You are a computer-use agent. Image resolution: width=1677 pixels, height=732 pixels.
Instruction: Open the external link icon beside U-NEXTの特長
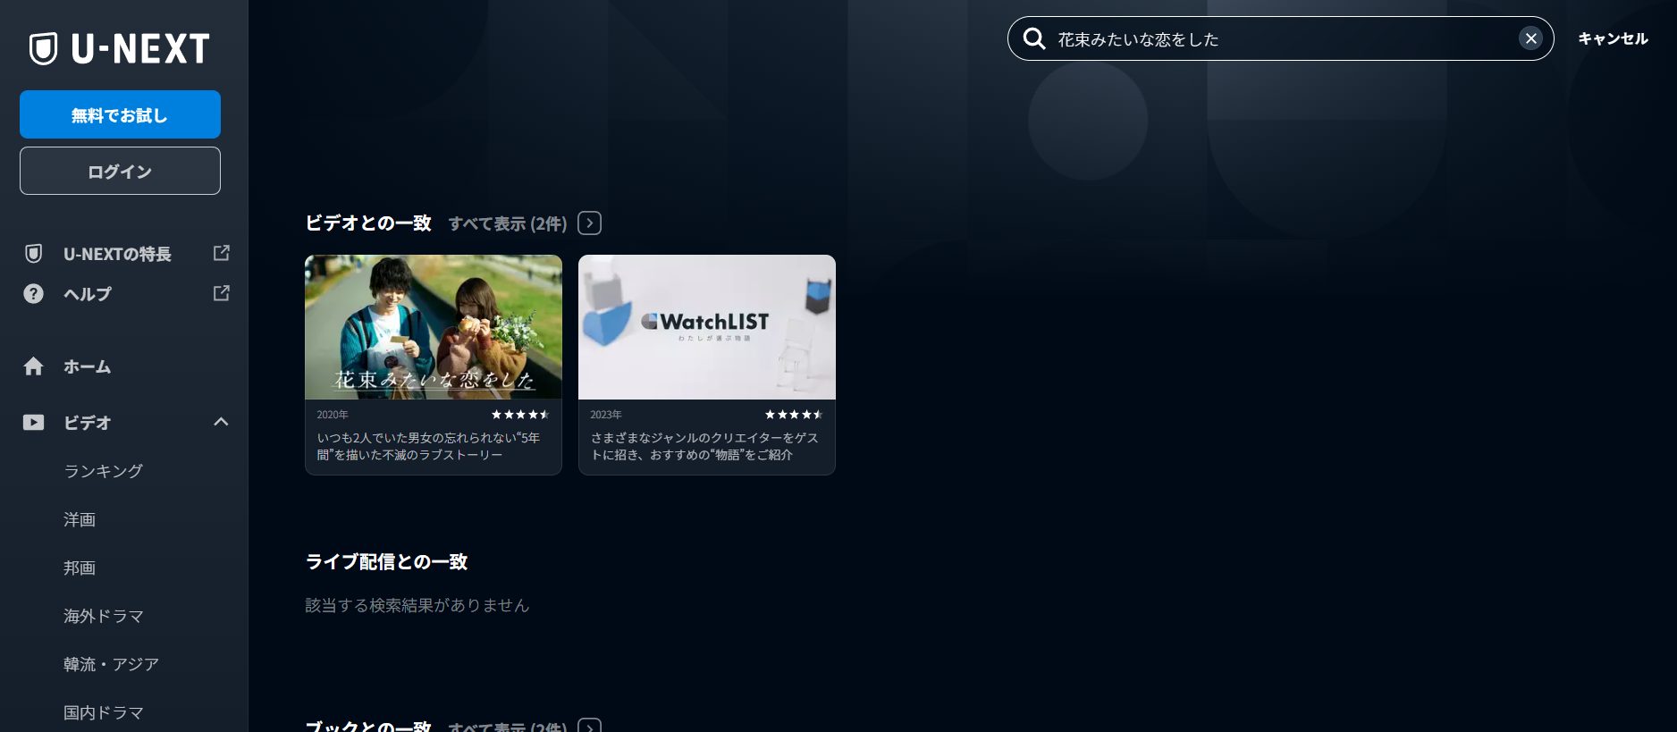(x=222, y=253)
